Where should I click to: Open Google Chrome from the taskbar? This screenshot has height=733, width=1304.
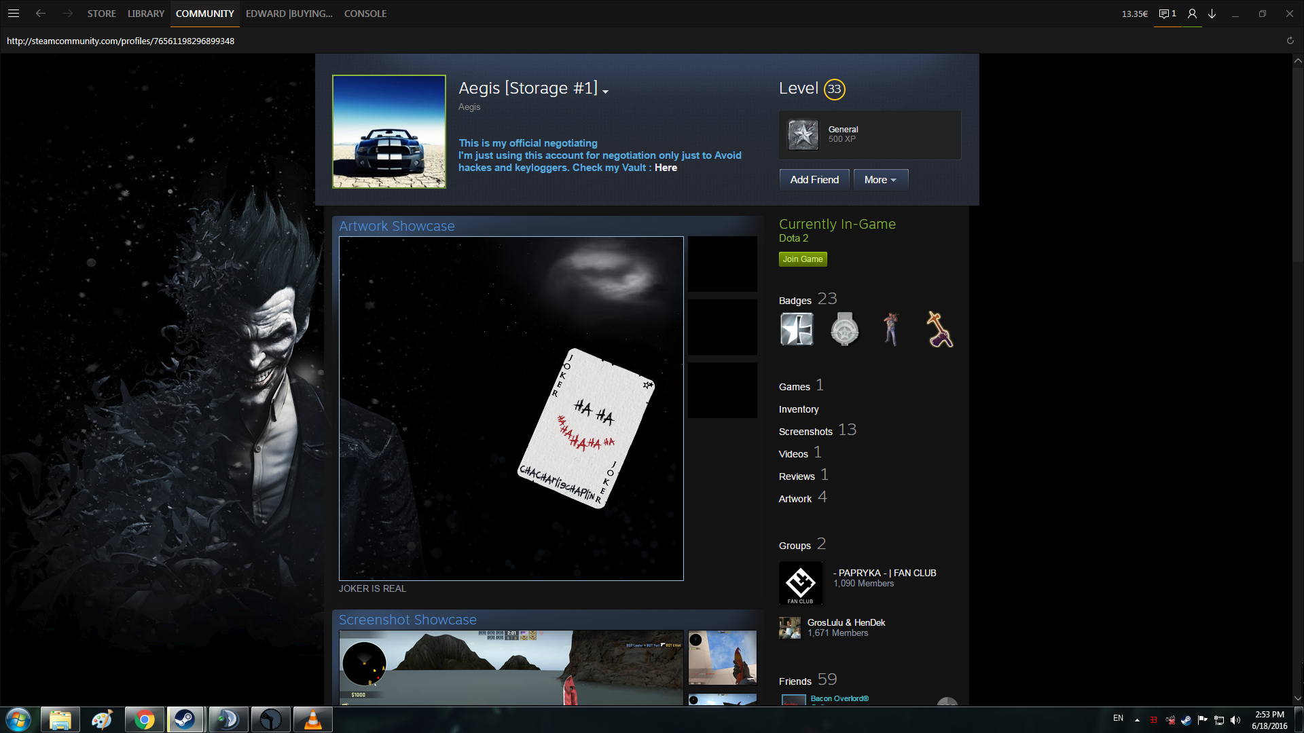[144, 719]
